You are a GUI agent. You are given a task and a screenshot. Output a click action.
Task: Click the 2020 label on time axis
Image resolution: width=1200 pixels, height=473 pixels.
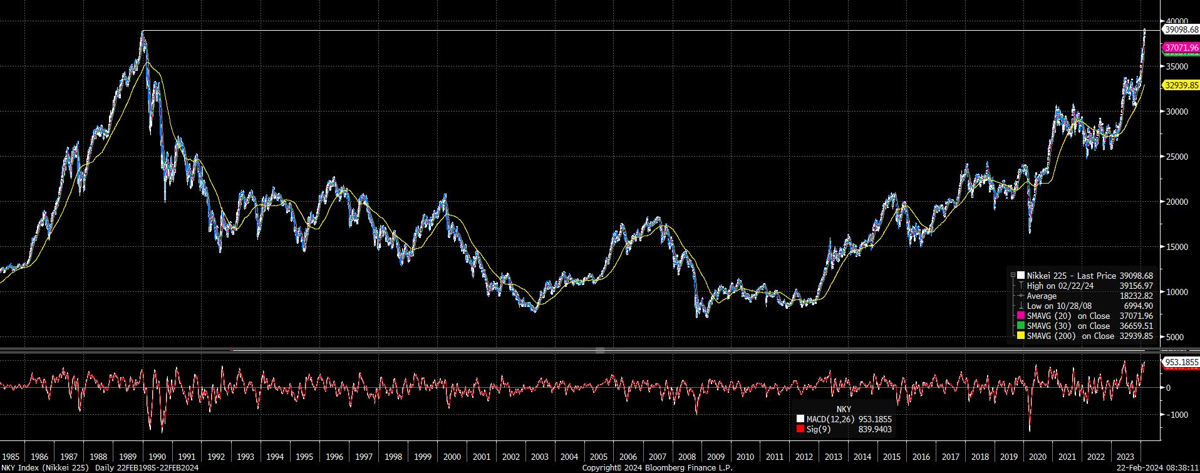[1038, 457]
